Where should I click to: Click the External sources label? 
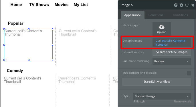click(133, 52)
